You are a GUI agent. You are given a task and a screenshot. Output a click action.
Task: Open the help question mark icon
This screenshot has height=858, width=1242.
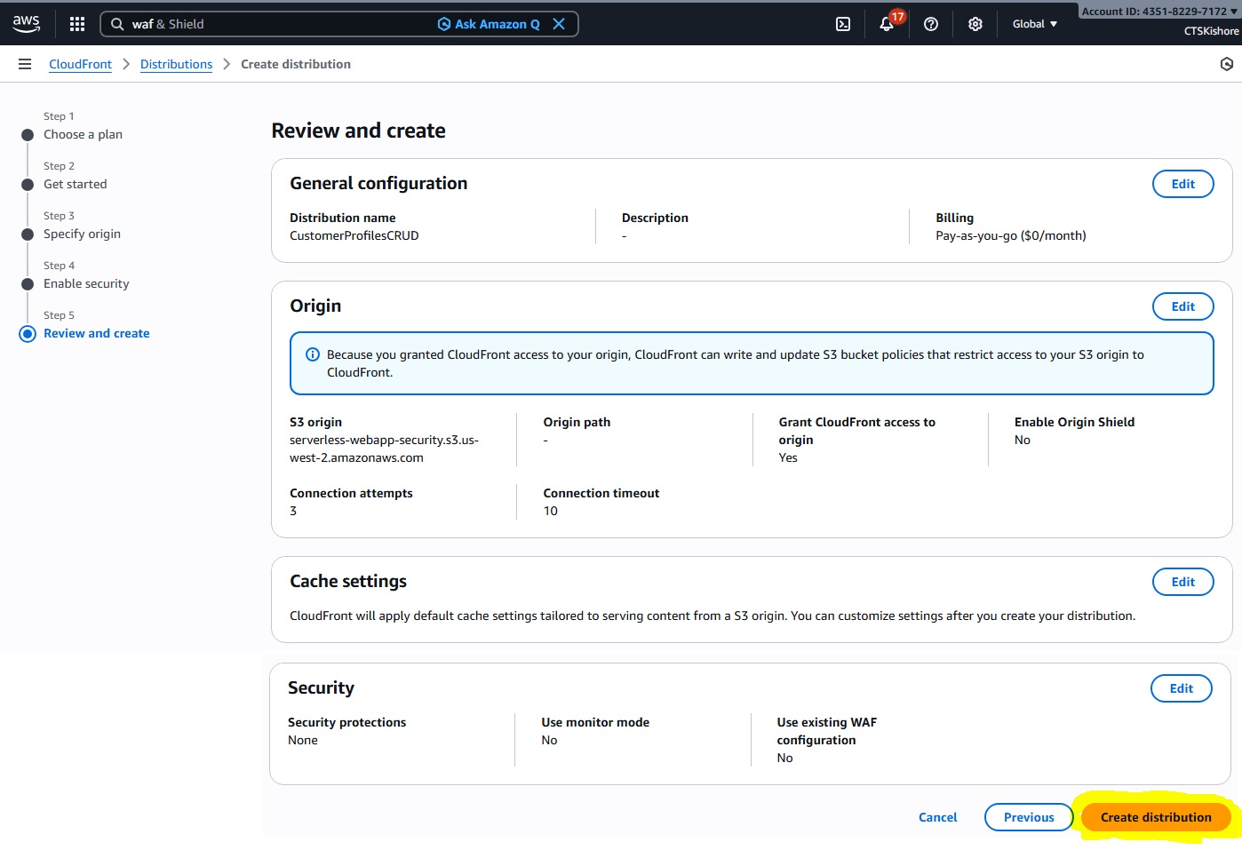click(x=931, y=24)
